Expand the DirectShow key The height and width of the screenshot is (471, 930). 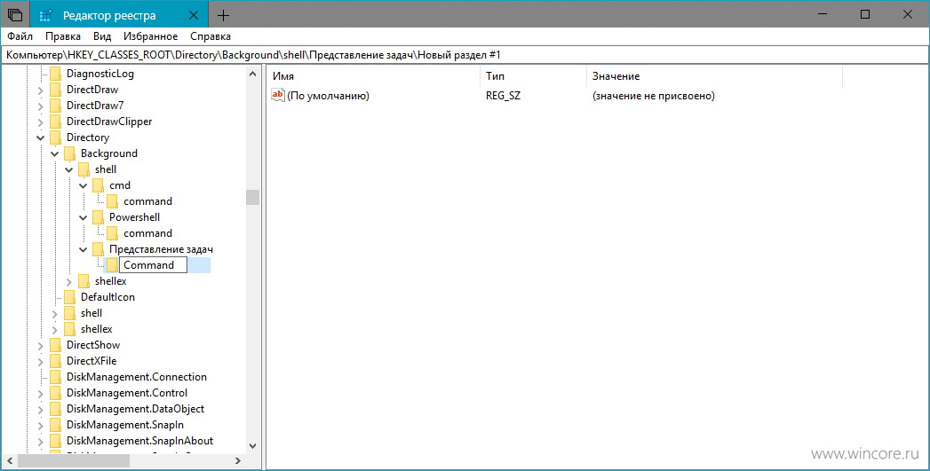click(x=40, y=345)
